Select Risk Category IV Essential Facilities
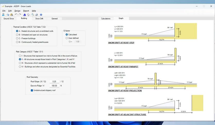This screenshot has height=125, width=215. pos(20,66)
